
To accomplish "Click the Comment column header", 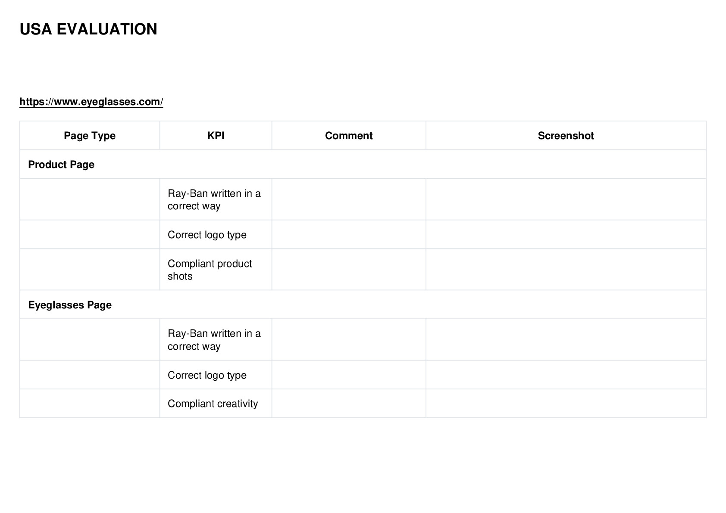I will point(349,136).
